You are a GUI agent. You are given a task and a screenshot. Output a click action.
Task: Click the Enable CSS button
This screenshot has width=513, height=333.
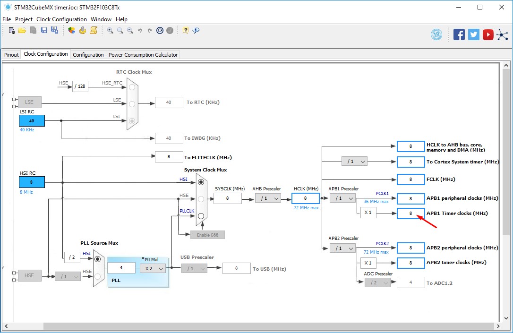[x=207, y=235]
